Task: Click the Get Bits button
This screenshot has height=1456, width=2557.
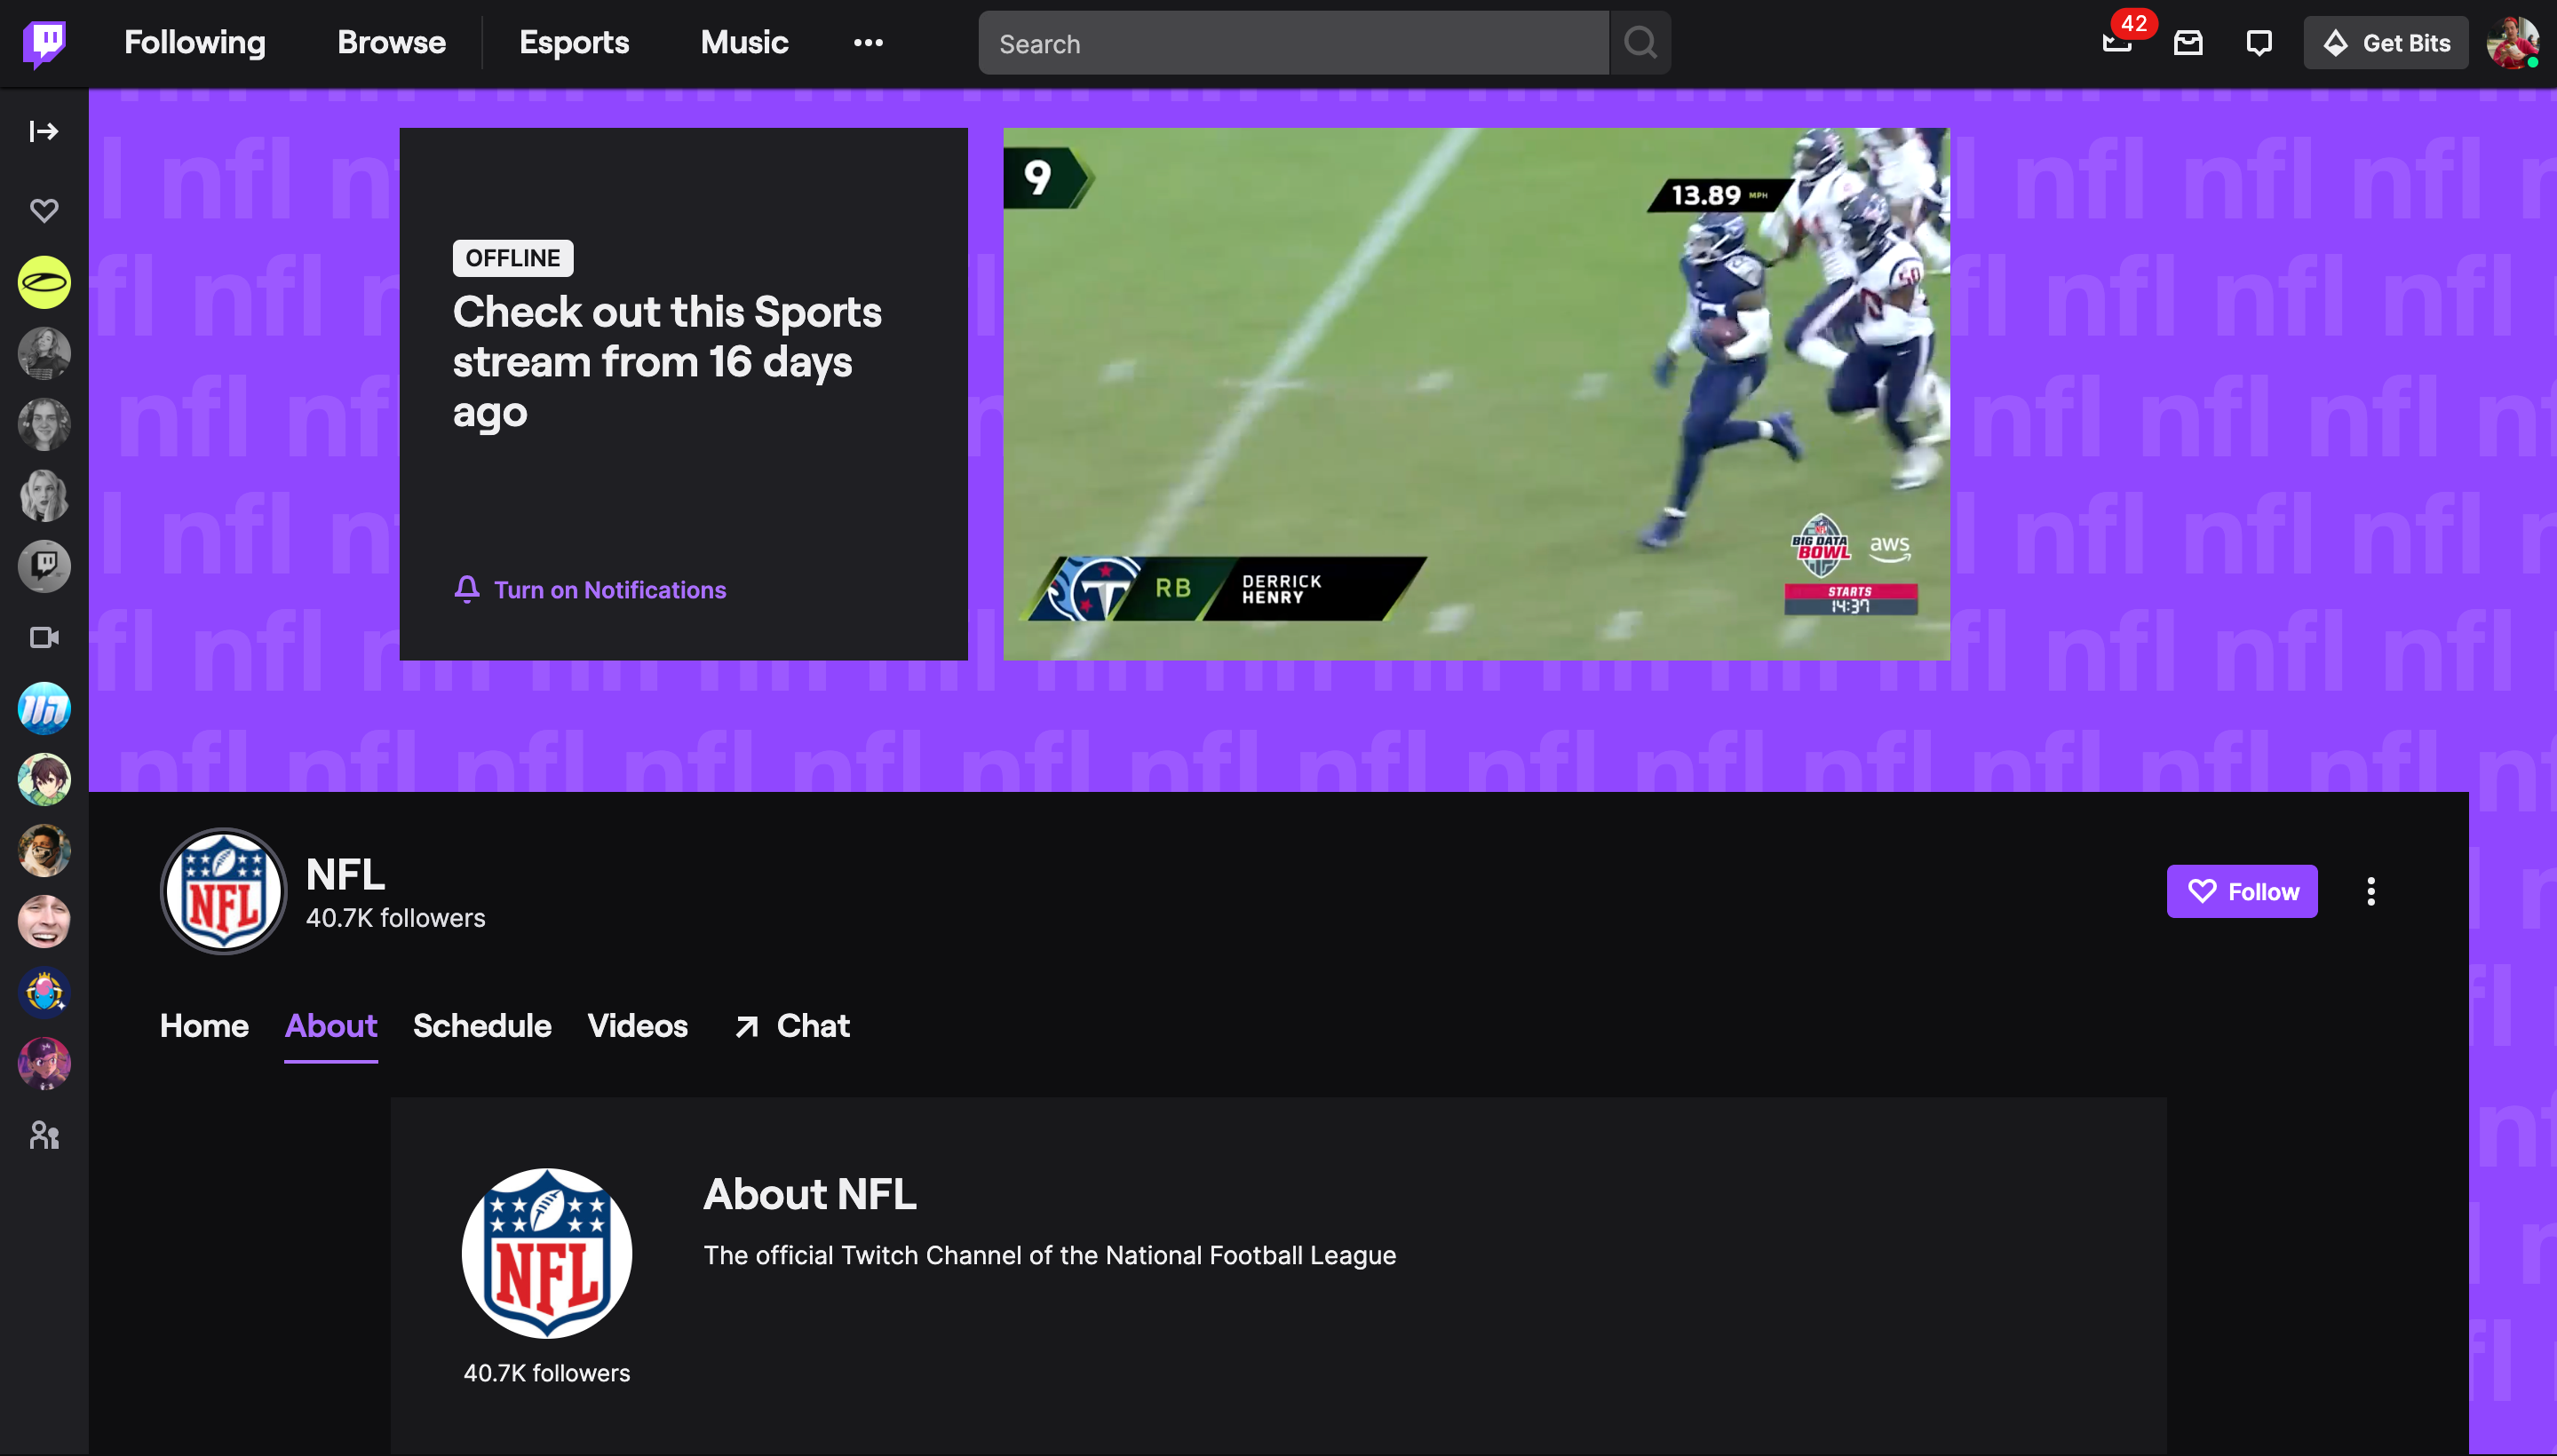Action: [2386, 43]
